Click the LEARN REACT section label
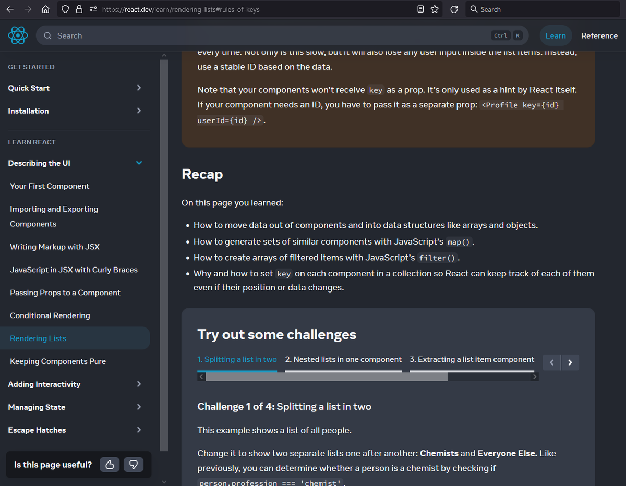 pyautogui.click(x=32, y=142)
